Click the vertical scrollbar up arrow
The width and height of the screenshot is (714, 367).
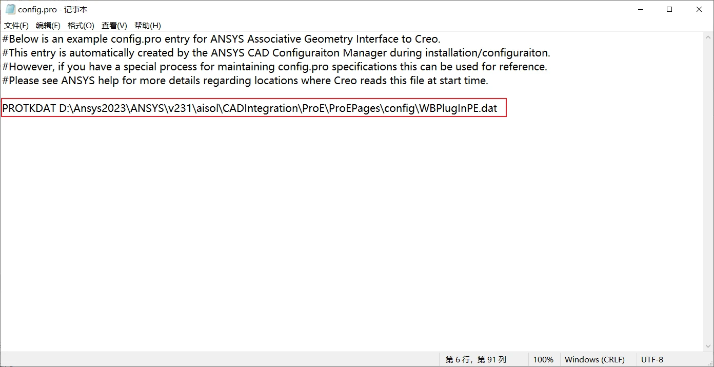click(x=708, y=37)
